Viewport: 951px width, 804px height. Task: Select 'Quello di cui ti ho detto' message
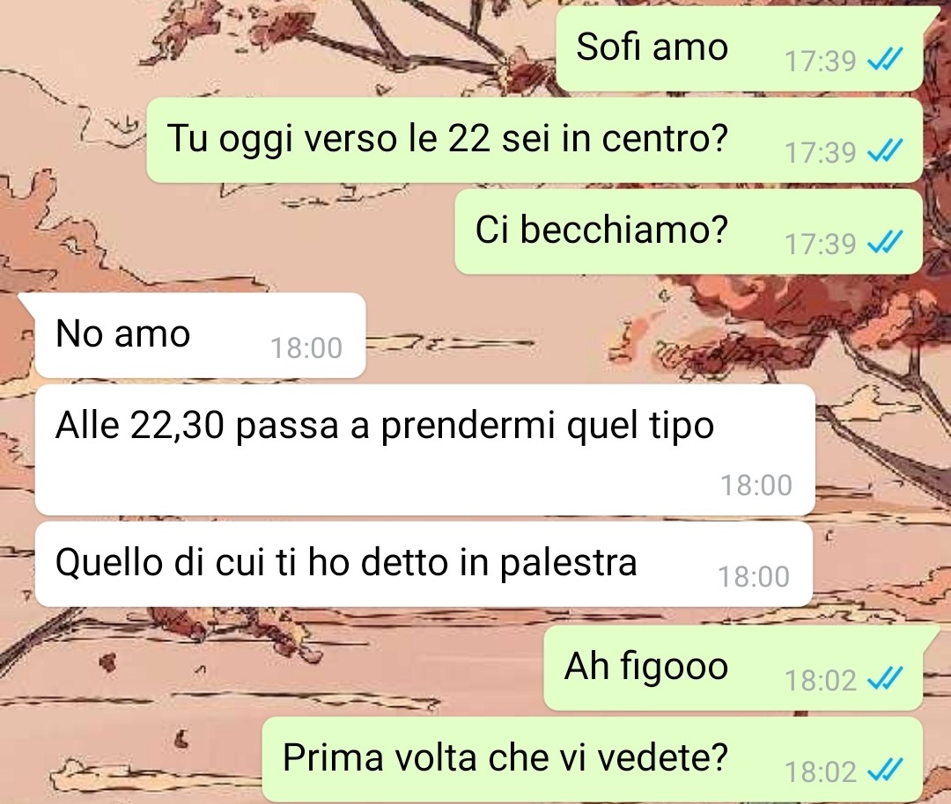point(424,564)
